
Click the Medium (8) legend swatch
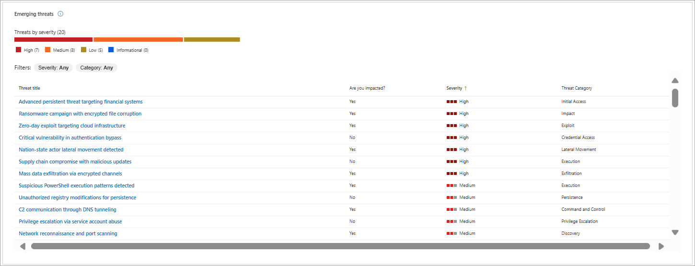pyautogui.click(x=47, y=50)
